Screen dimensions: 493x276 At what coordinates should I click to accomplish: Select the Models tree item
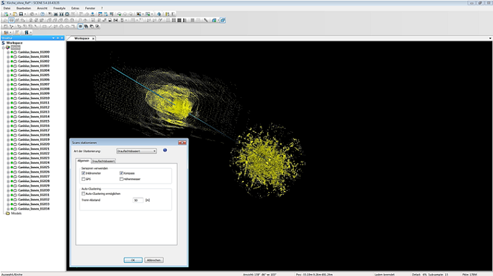(x=16, y=214)
